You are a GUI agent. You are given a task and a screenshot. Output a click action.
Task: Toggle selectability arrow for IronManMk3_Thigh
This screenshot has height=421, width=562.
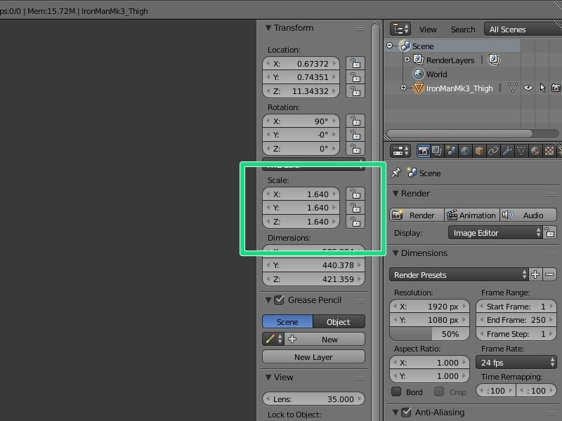point(542,88)
